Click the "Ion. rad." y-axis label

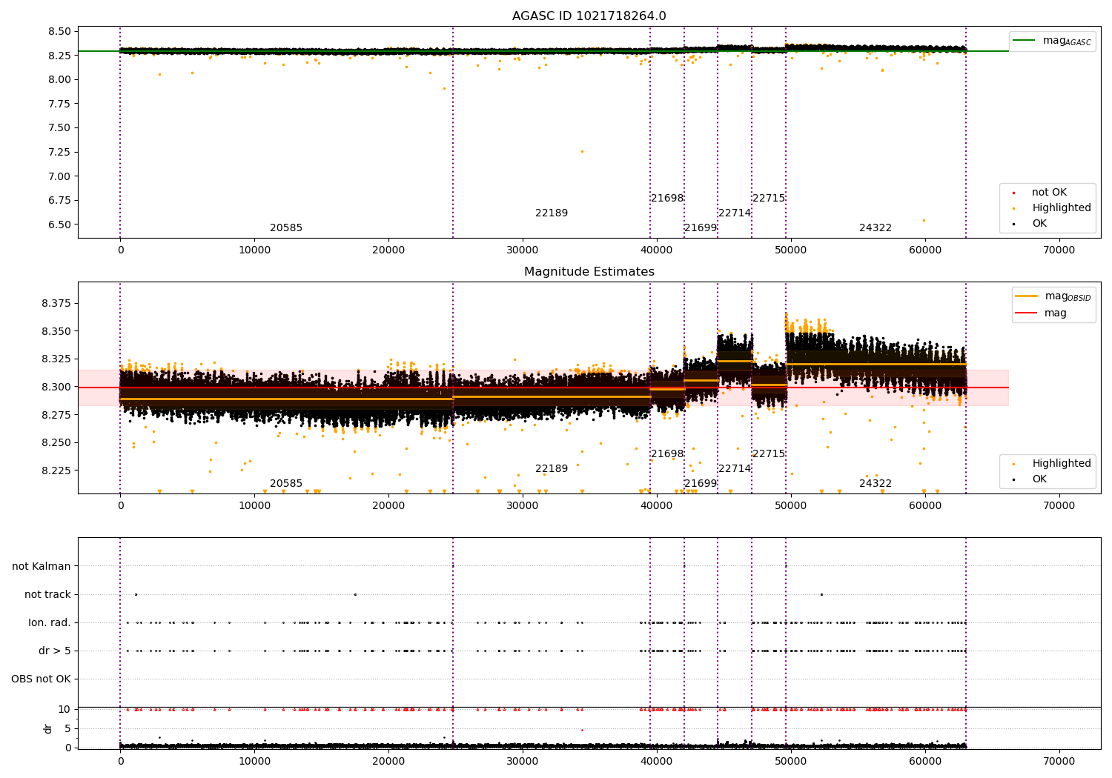coord(50,623)
